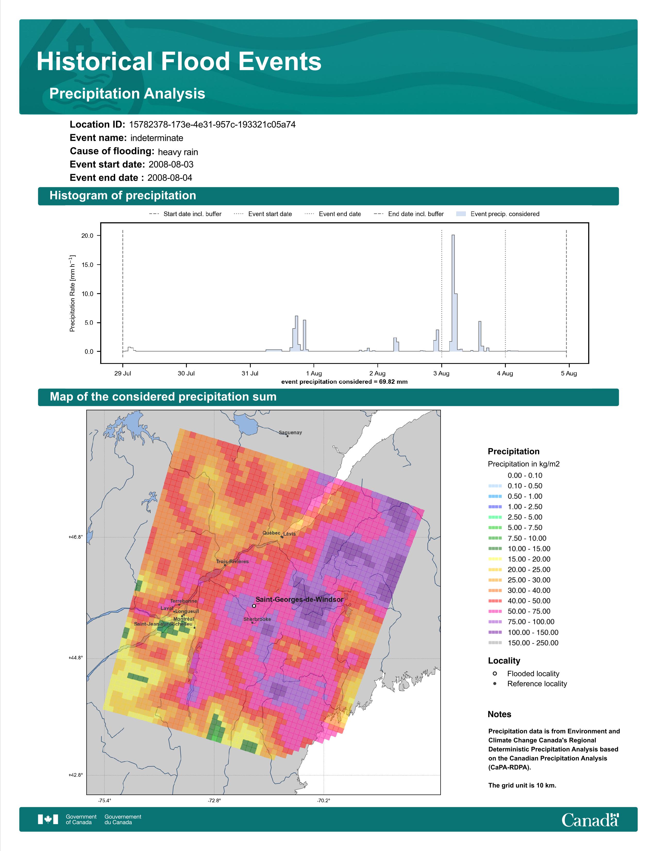The width and height of the screenshot is (657, 851).
Task: Click the 15.00 - 20.00 legend color swatch
Action: pos(495,559)
